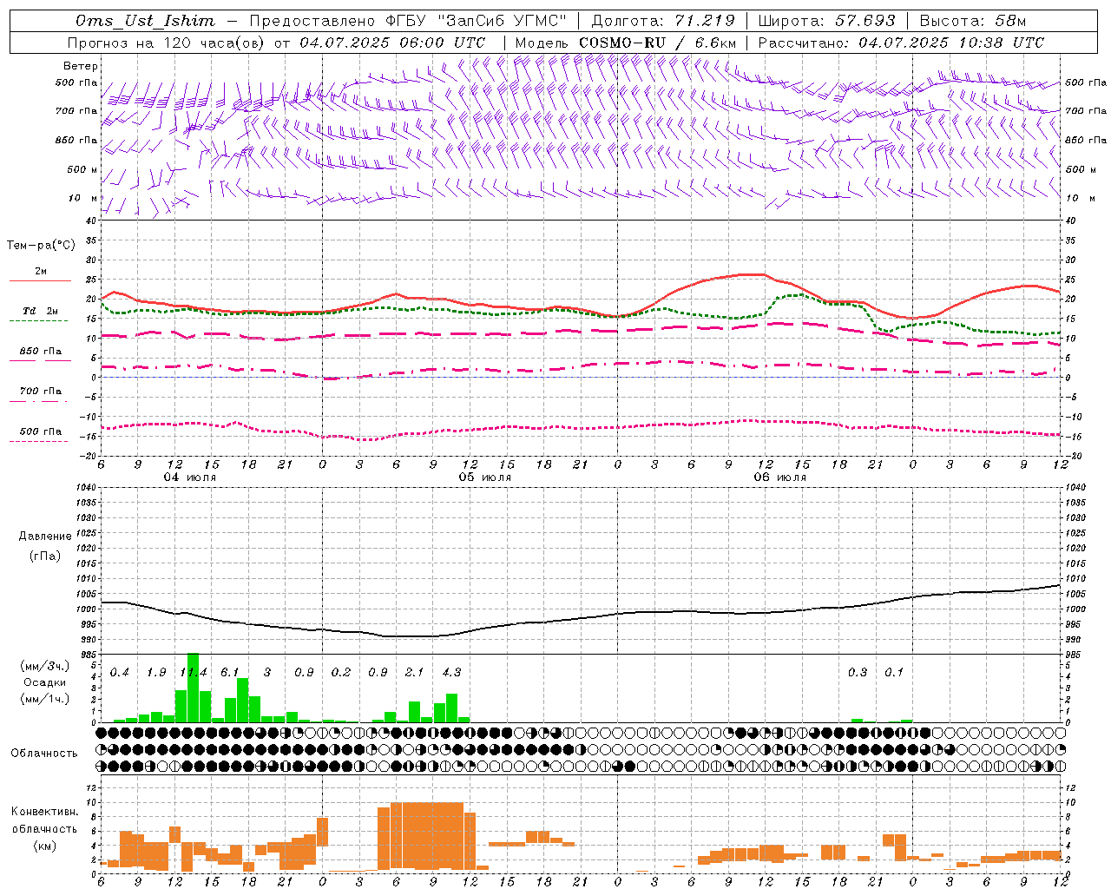The image size is (1111, 889).
Task: Click the 700 гПа temperature legend entry
Action: [x=41, y=392]
